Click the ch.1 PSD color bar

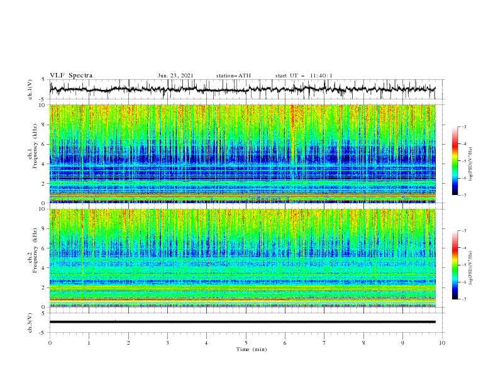[455, 161]
